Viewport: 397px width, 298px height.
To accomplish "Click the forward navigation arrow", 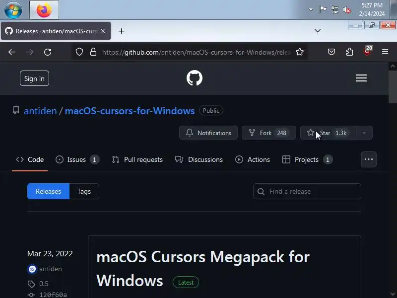I will point(30,52).
